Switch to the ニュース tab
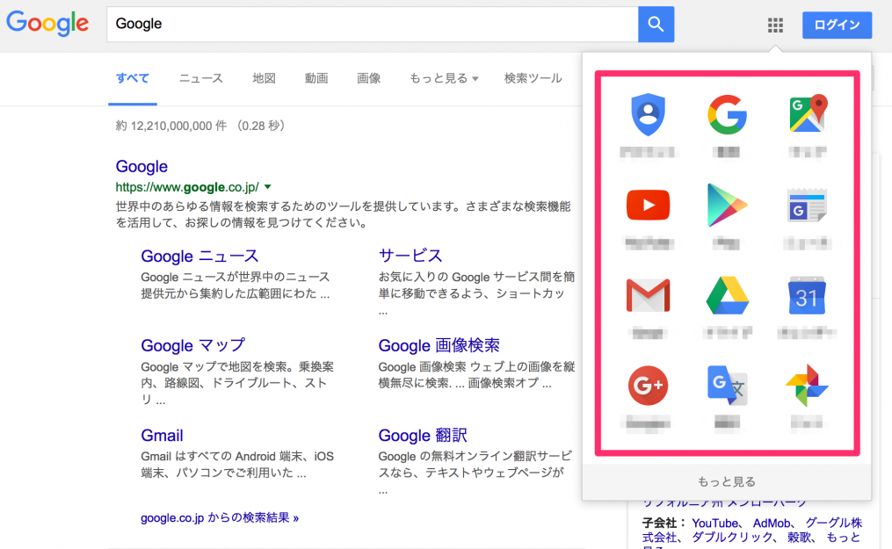This screenshot has height=549, width=892. (x=201, y=78)
